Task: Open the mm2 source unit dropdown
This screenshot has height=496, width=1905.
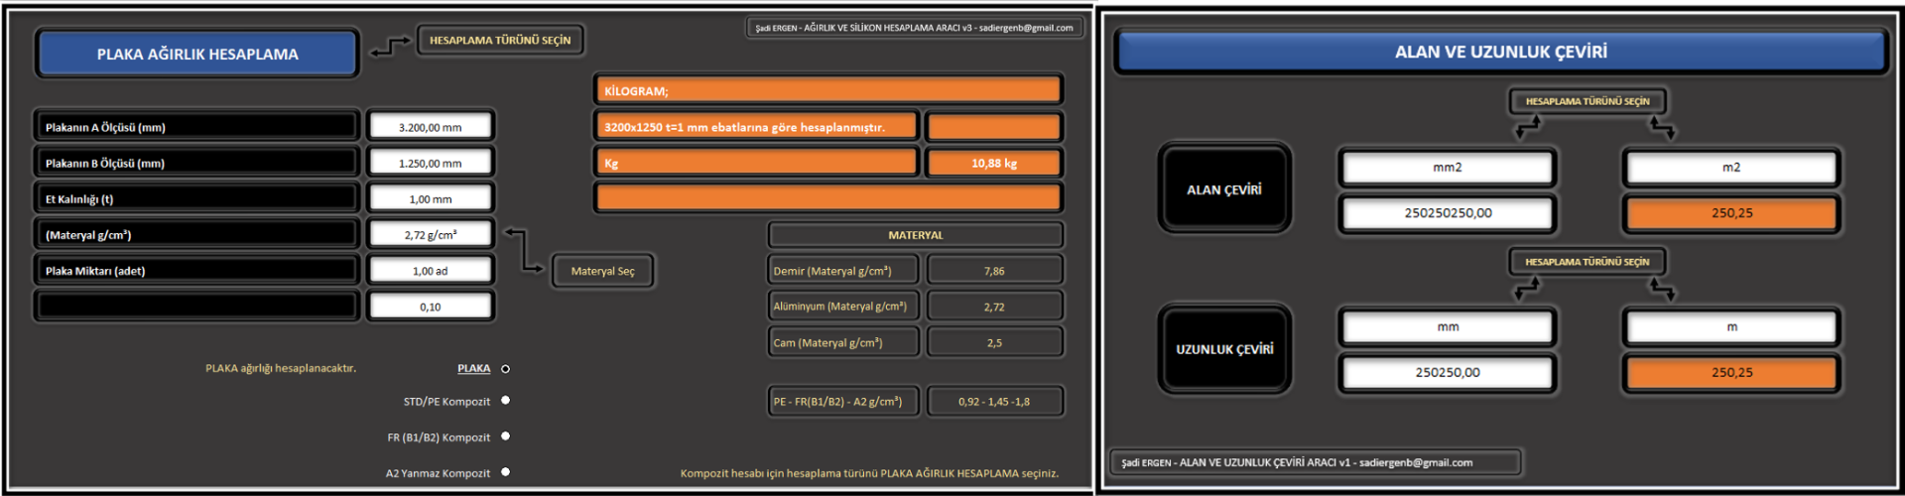Action: click(x=1447, y=168)
